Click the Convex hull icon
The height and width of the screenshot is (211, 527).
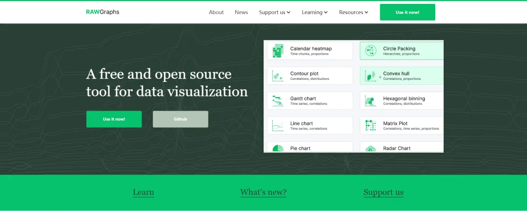pos(370,76)
